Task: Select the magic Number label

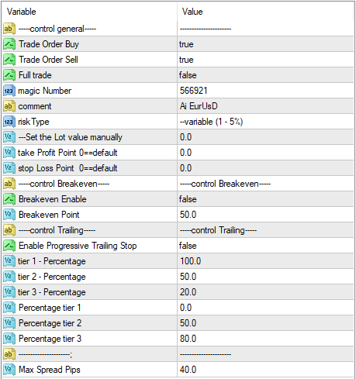Action: click(x=45, y=91)
